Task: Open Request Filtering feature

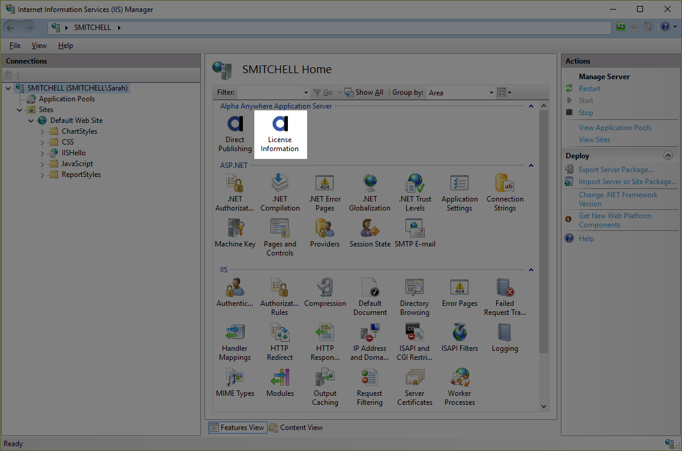Action: [370, 387]
